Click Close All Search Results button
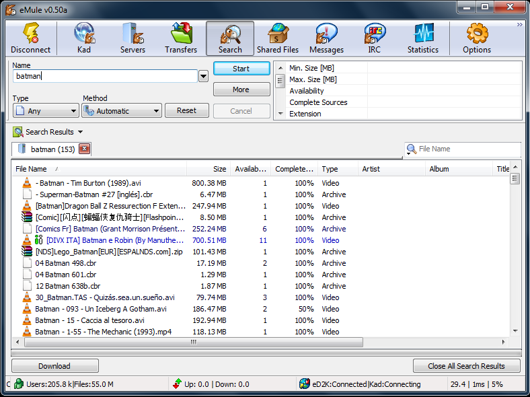The height and width of the screenshot is (397, 530). [x=467, y=366]
